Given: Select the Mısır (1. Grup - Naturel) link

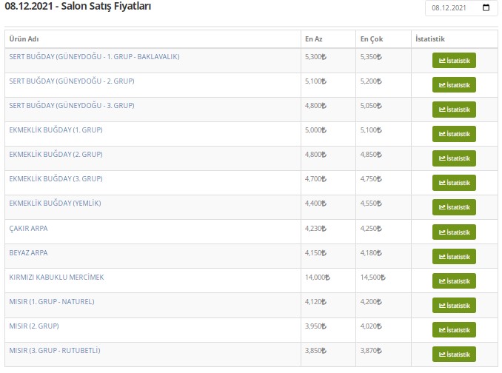Looking at the screenshot, I should point(51,301).
